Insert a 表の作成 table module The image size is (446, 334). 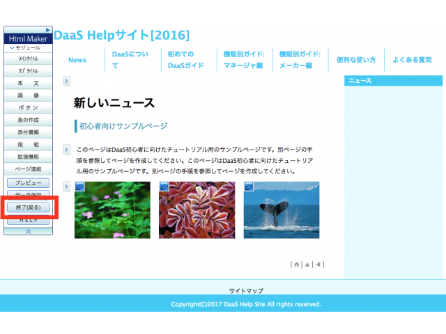tap(28, 120)
